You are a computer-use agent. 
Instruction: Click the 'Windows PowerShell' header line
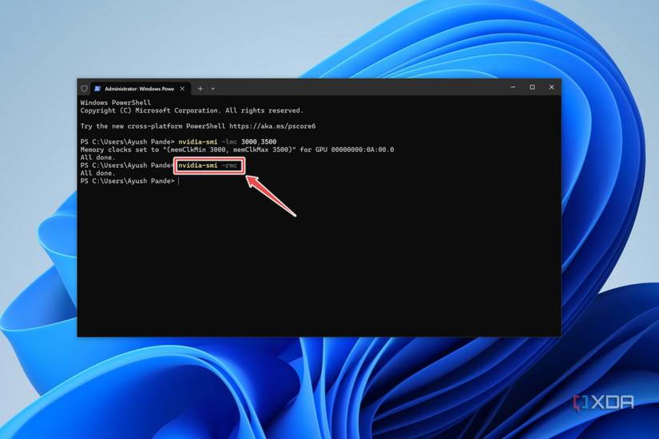[x=116, y=102]
